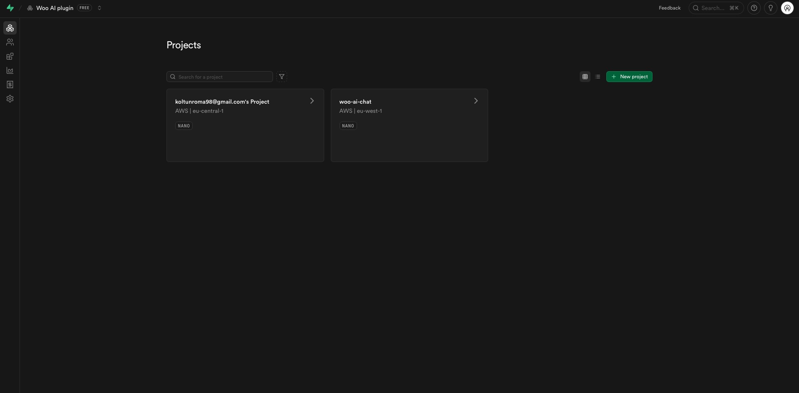Click the Search for a project input field
Image resolution: width=799 pixels, height=393 pixels.
point(219,77)
